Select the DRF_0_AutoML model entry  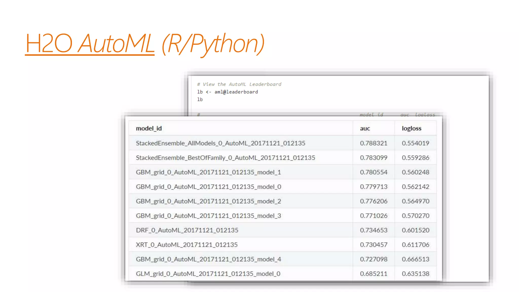187,230
